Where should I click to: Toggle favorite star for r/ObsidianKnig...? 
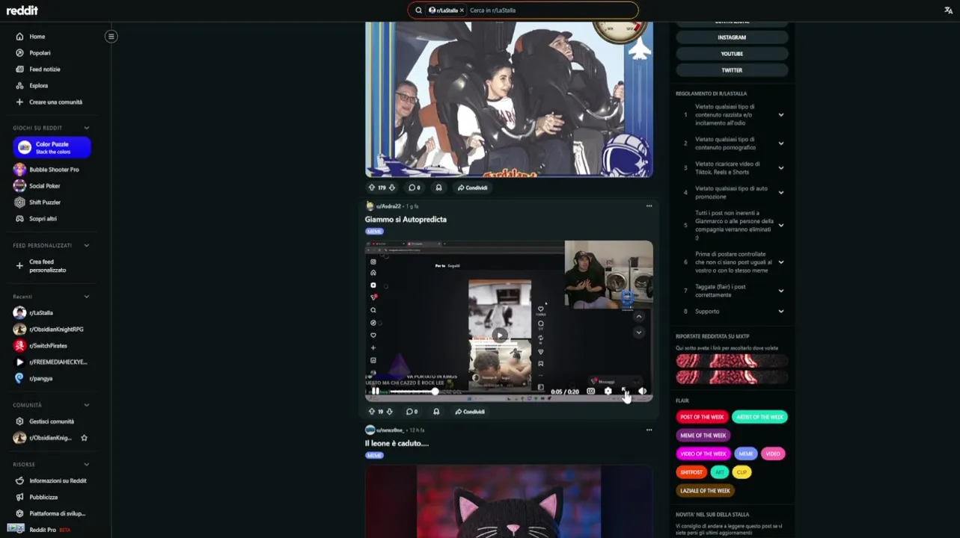click(x=84, y=438)
